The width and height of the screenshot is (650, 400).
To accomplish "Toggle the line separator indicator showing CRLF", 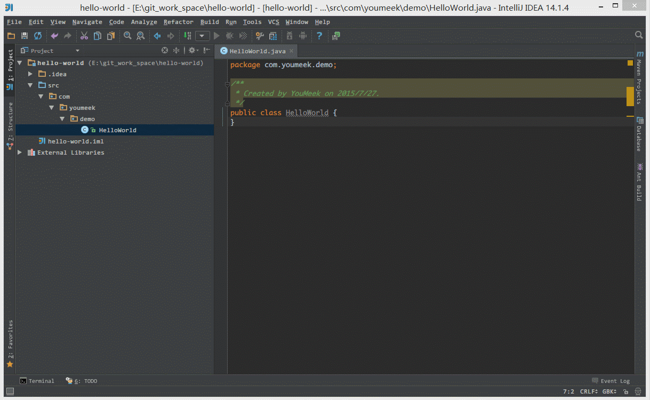I will coord(588,391).
